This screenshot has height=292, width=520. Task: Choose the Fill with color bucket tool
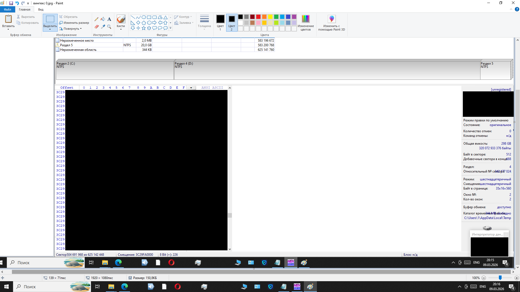point(103,19)
